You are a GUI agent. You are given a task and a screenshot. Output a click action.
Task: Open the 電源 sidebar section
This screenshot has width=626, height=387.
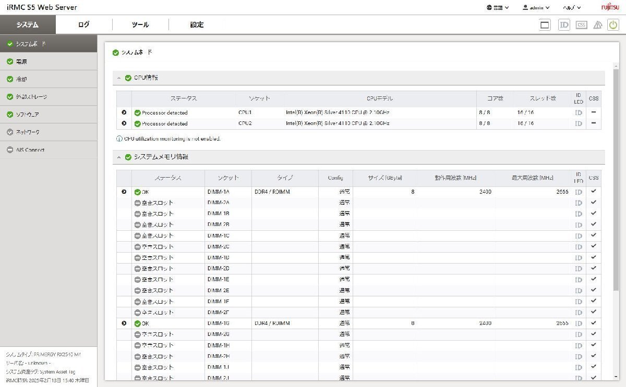point(21,61)
